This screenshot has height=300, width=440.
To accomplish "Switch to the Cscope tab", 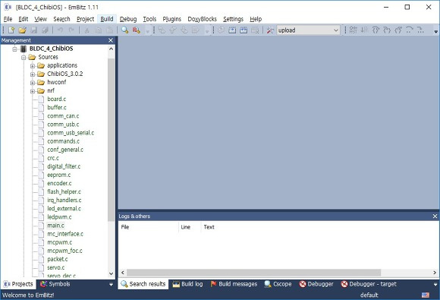I will (278, 284).
